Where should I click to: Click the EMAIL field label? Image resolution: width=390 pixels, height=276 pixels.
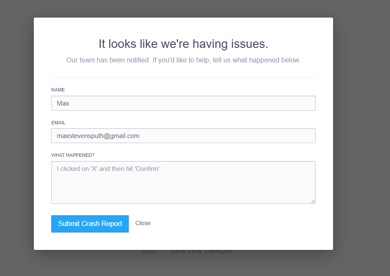coord(59,123)
